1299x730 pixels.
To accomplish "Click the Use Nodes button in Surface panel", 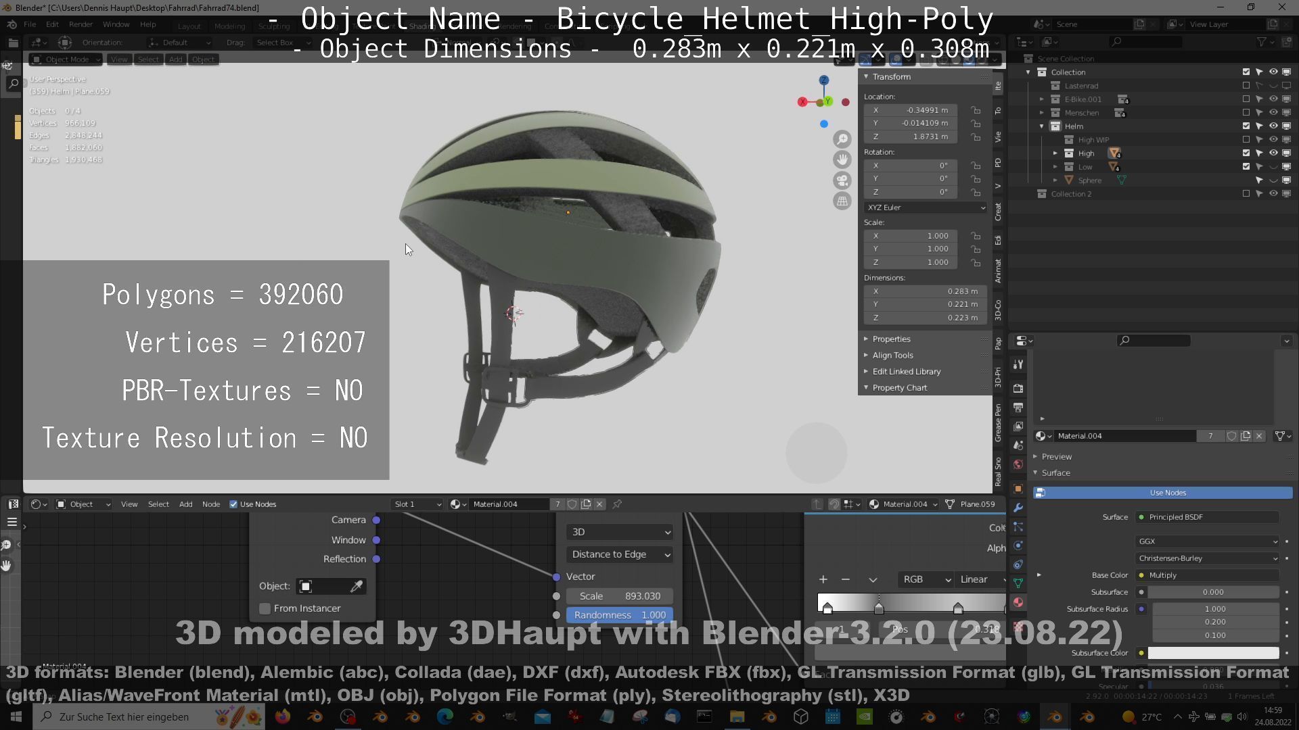I will coord(1164,493).
